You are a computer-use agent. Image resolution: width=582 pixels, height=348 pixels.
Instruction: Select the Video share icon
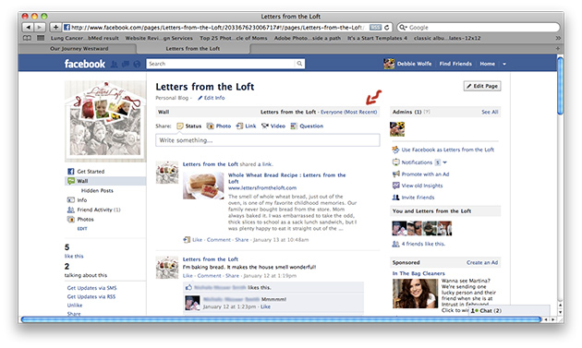pos(264,126)
